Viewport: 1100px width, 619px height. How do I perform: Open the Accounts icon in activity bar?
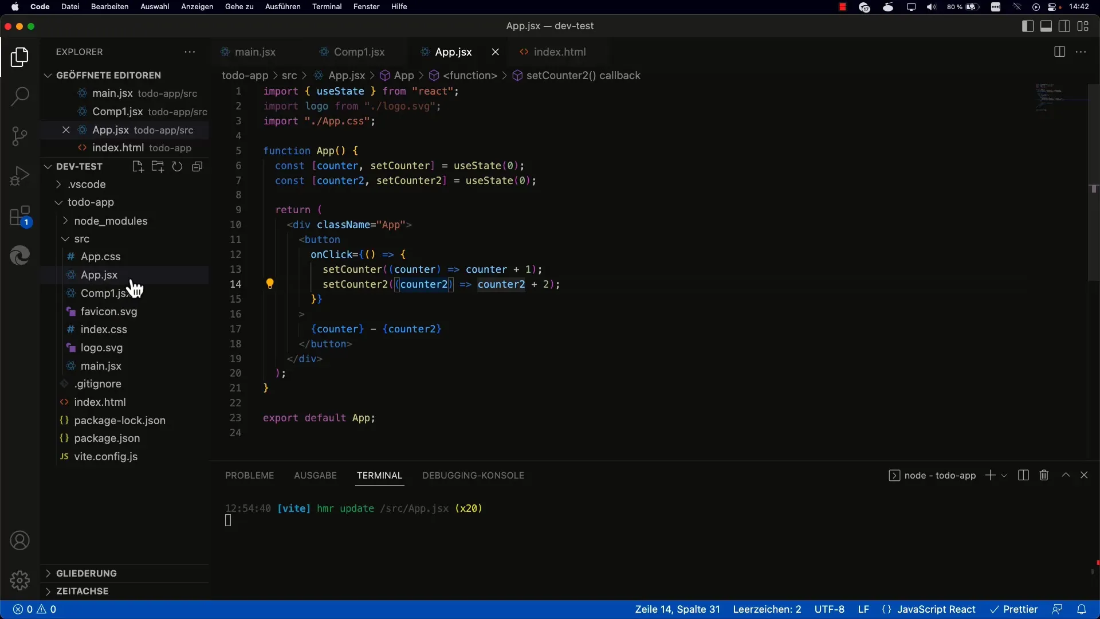pyautogui.click(x=20, y=540)
